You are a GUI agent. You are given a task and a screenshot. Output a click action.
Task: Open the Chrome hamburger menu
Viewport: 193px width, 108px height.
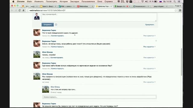click(x=180, y=10)
